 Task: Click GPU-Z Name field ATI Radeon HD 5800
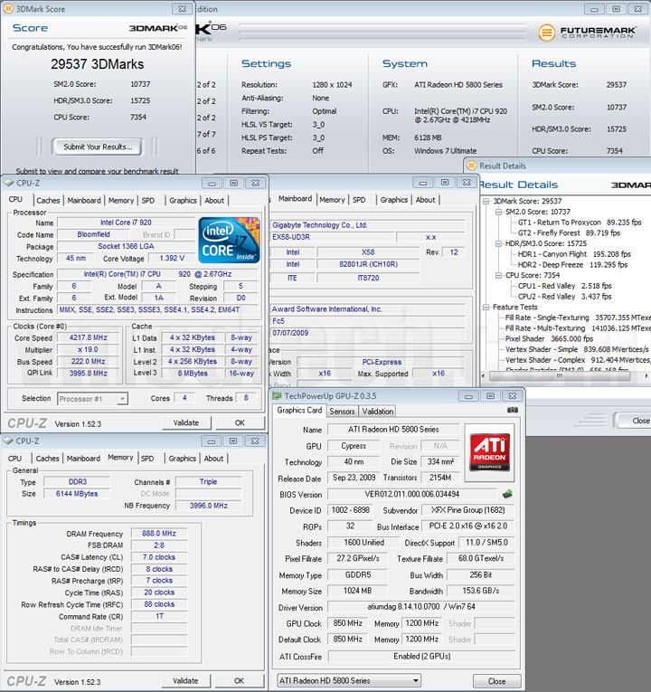[x=393, y=430]
